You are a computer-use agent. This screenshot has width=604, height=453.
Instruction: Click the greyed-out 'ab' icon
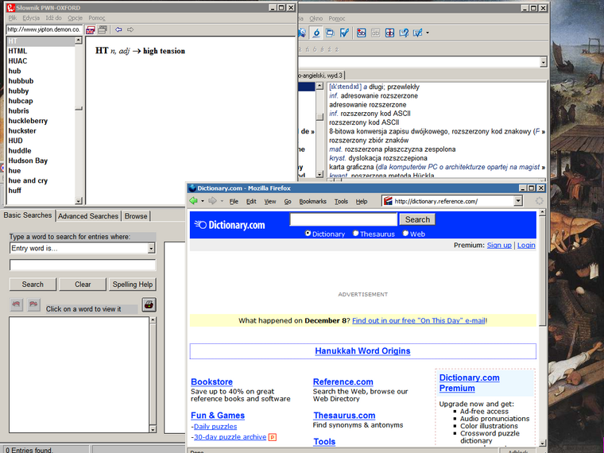point(375,33)
